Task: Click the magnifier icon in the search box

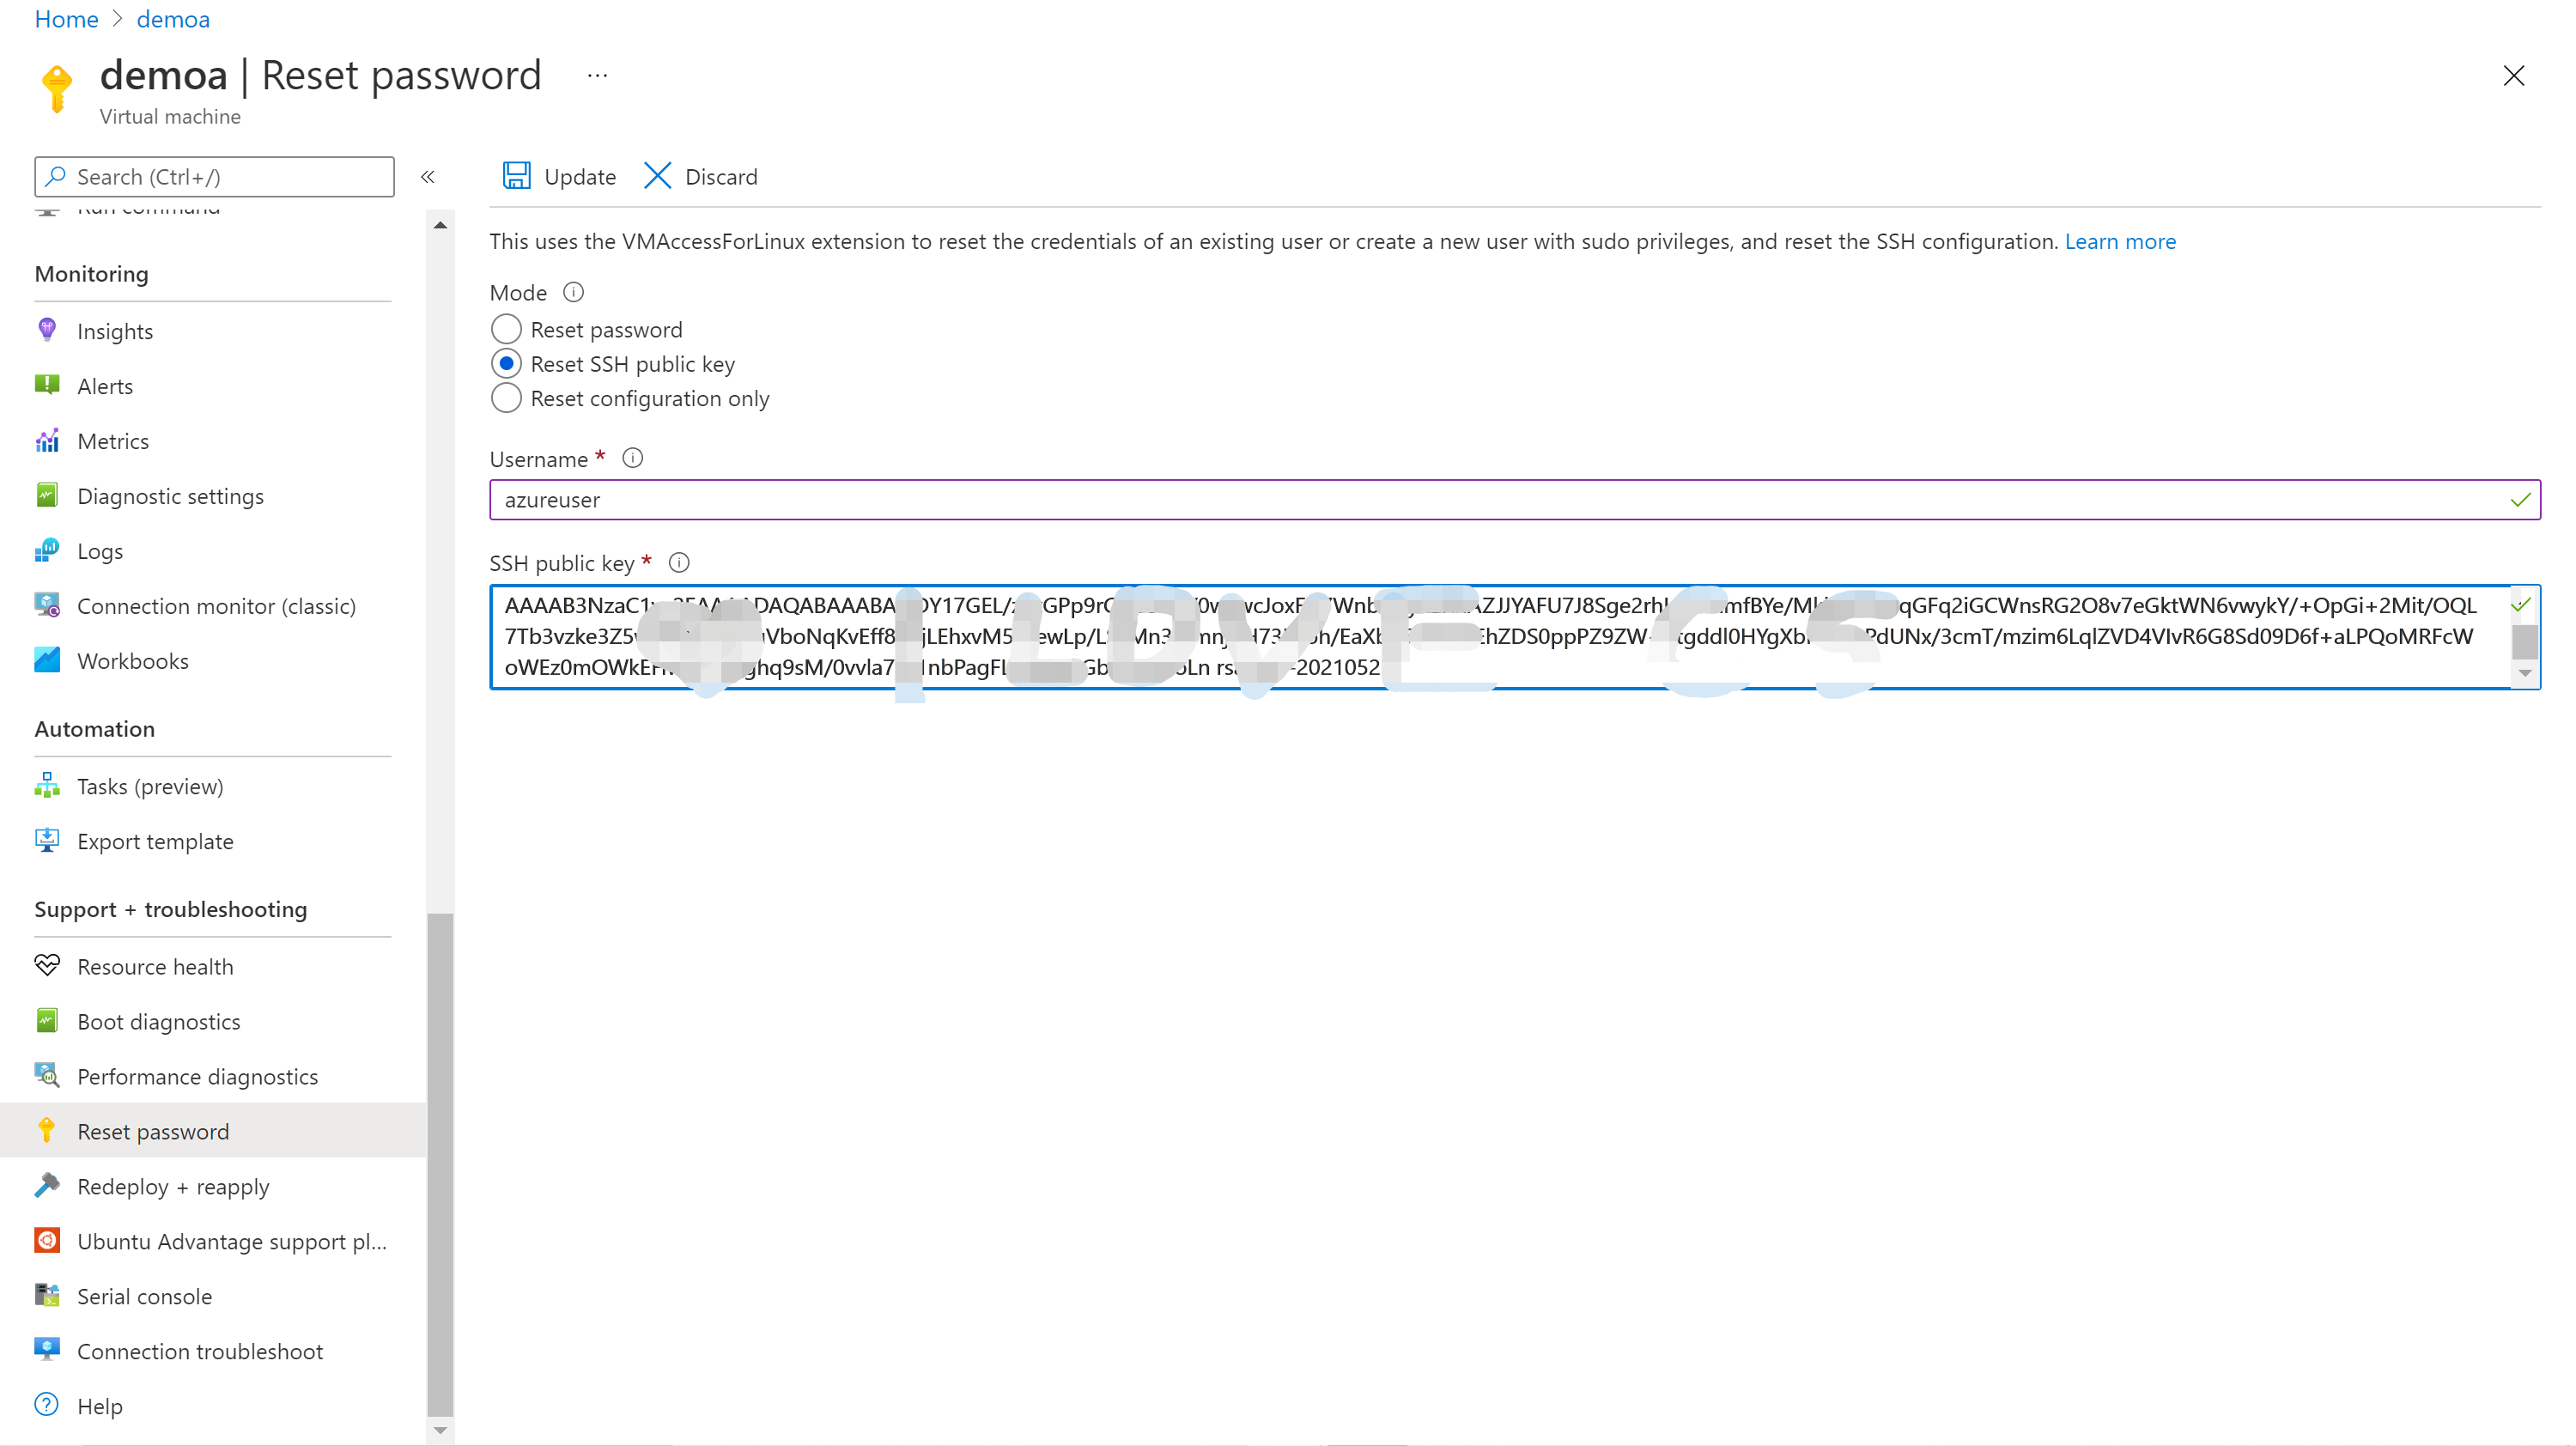Action: [56, 176]
